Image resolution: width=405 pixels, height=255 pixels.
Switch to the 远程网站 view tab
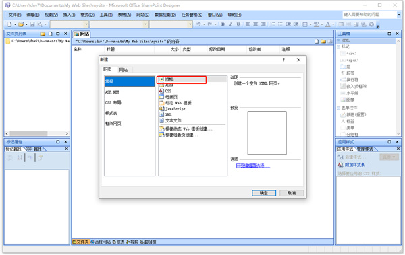tap(101, 242)
